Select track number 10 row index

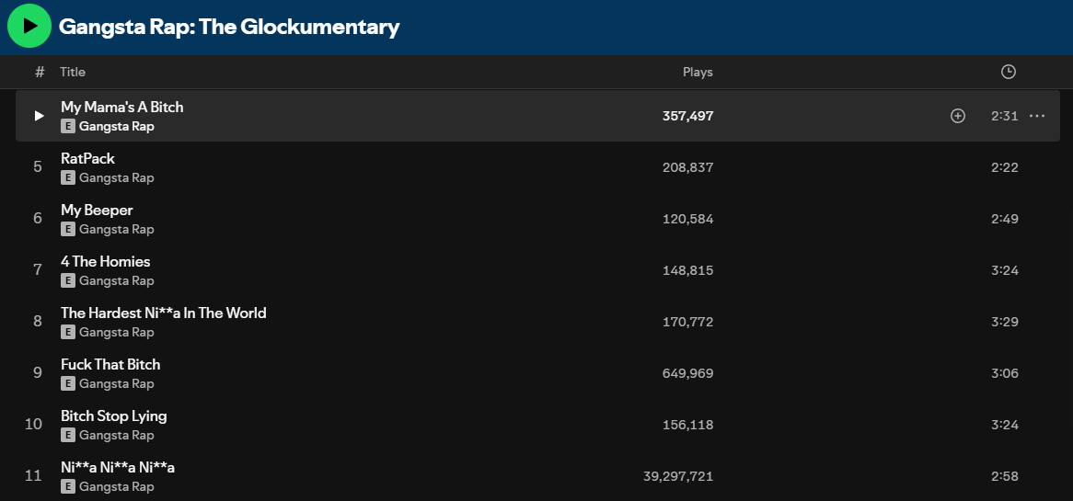tap(33, 424)
